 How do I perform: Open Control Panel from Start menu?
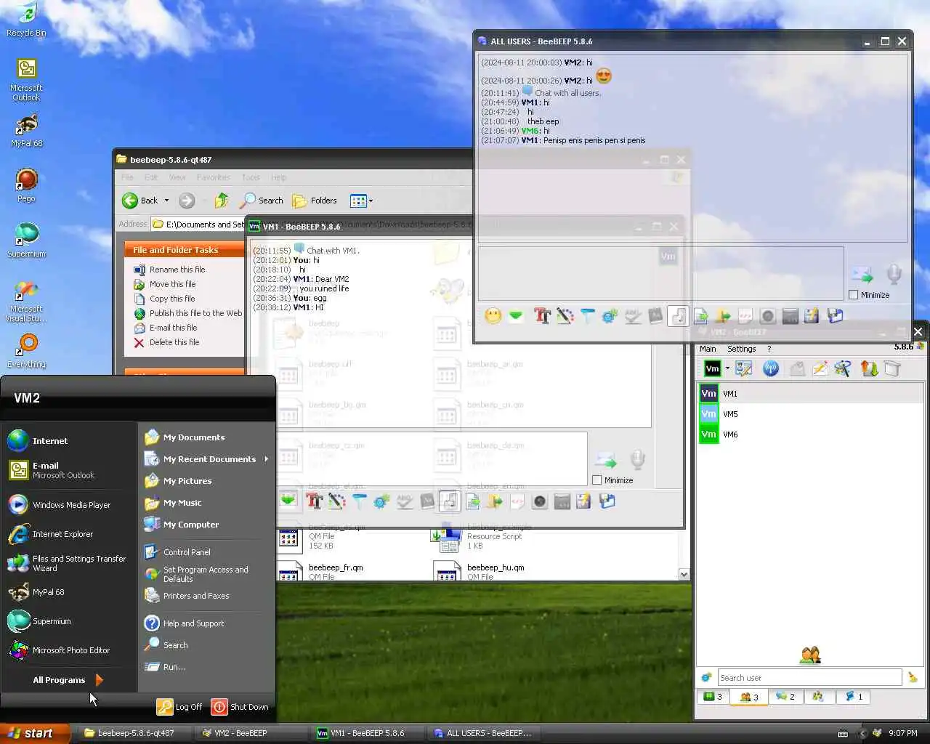pyautogui.click(x=177, y=552)
